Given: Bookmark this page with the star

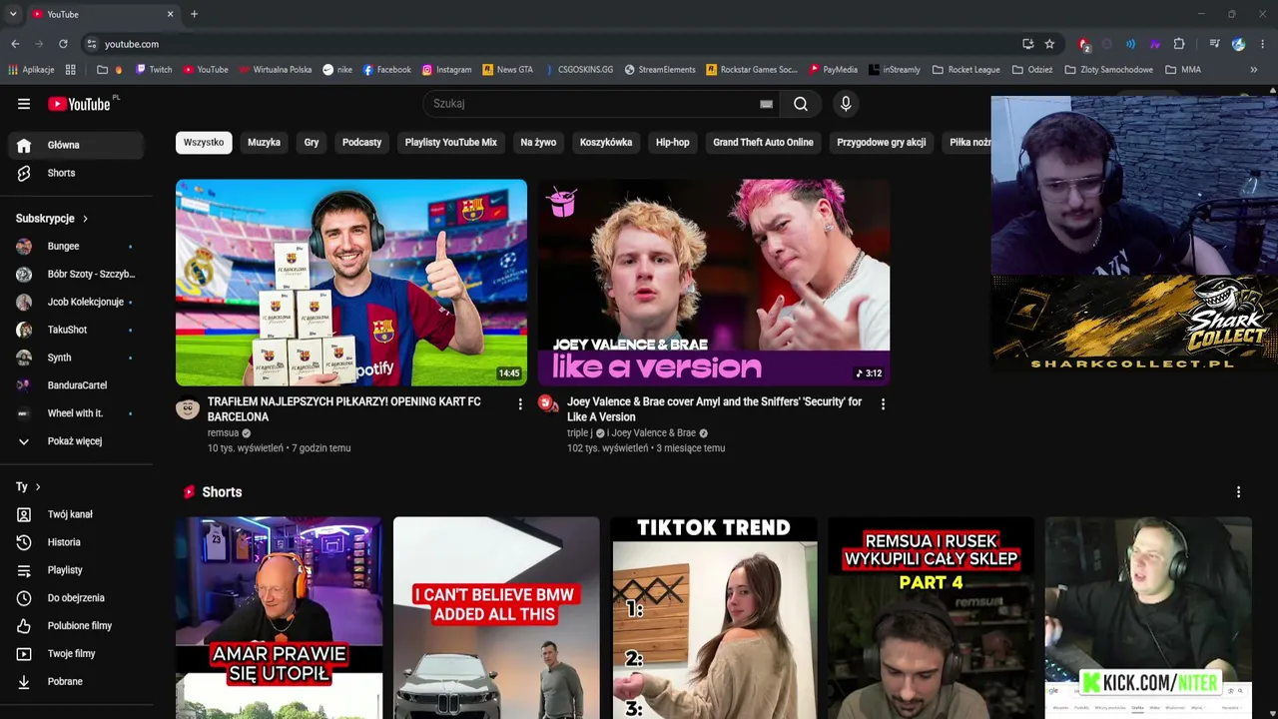Looking at the screenshot, I should [x=1049, y=44].
